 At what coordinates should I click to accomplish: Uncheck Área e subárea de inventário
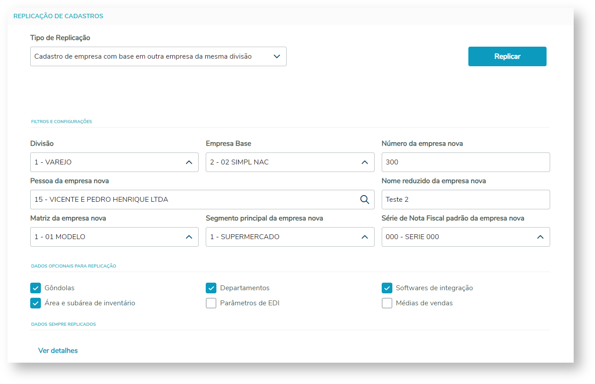(x=36, y=303)
